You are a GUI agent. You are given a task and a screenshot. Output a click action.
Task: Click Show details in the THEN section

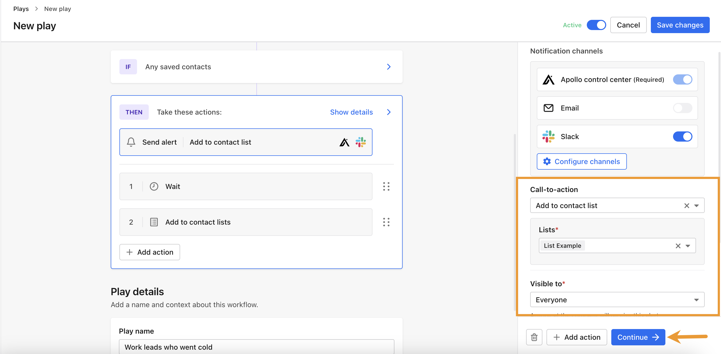pyautogui.click(x=351, y=112)
